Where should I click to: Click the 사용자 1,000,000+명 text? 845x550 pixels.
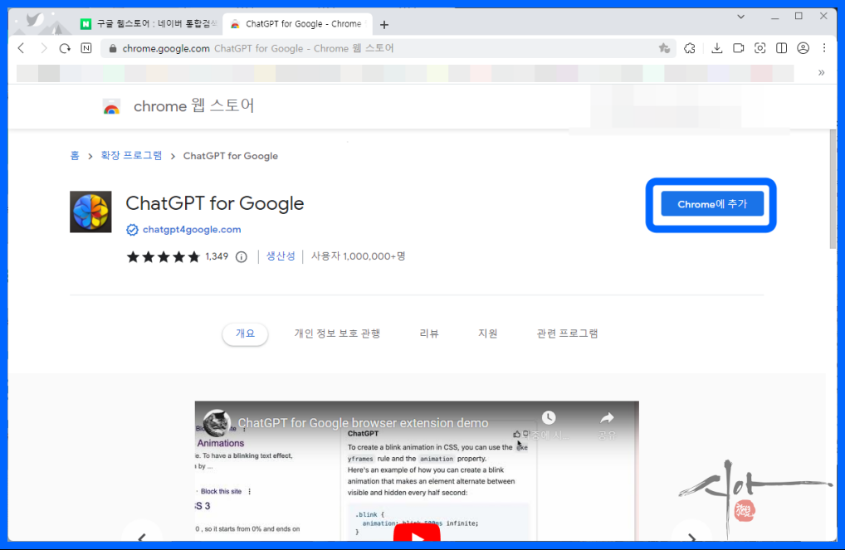coord(358,256)
